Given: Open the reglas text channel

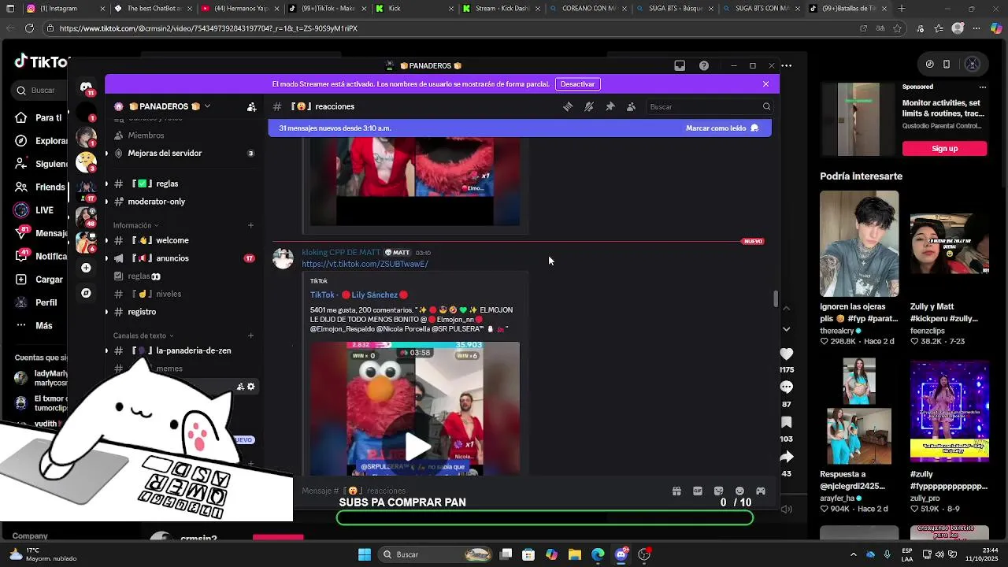Looking at the screenshot, I should point(183,183).
